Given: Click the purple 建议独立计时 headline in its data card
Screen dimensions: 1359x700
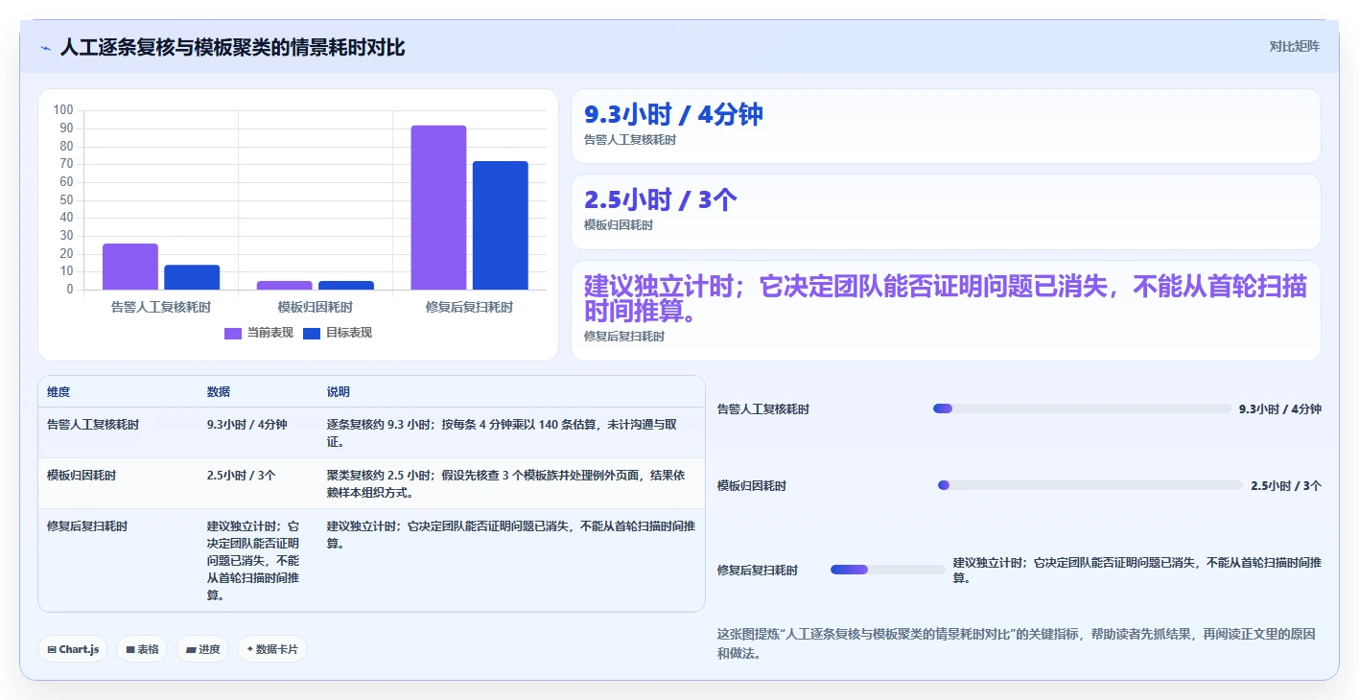Looking at the screenshot, I should click(x=945, y=298).
